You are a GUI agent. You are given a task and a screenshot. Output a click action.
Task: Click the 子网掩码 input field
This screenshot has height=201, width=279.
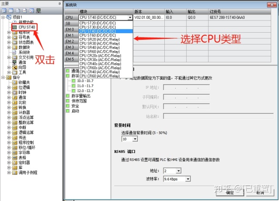pyautogui.click(x=187, y=97)
